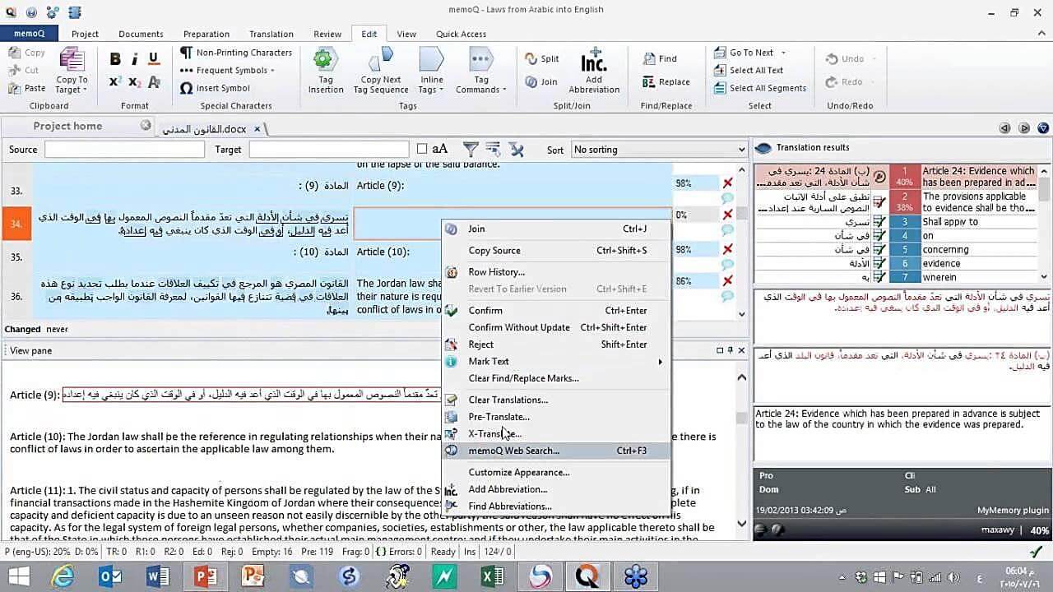Click comment bubble icon of segment 36
1053x592 pixels.
pos(727,296)
